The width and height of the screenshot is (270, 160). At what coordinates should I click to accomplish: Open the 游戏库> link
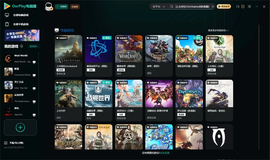33,46
